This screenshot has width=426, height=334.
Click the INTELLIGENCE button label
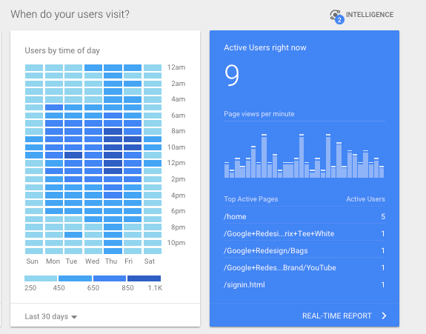[370, 14]
